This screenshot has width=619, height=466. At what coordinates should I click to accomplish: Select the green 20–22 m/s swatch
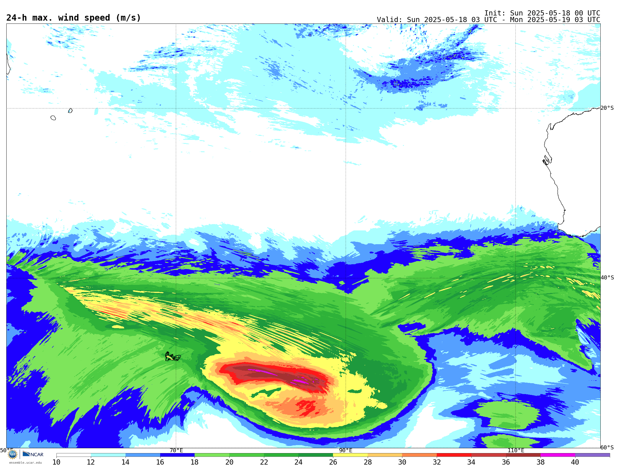coord(246,455)
